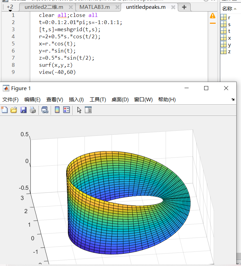Click the Open File folder icon
This screenshot has width=241, height=266.
point(14,110)
